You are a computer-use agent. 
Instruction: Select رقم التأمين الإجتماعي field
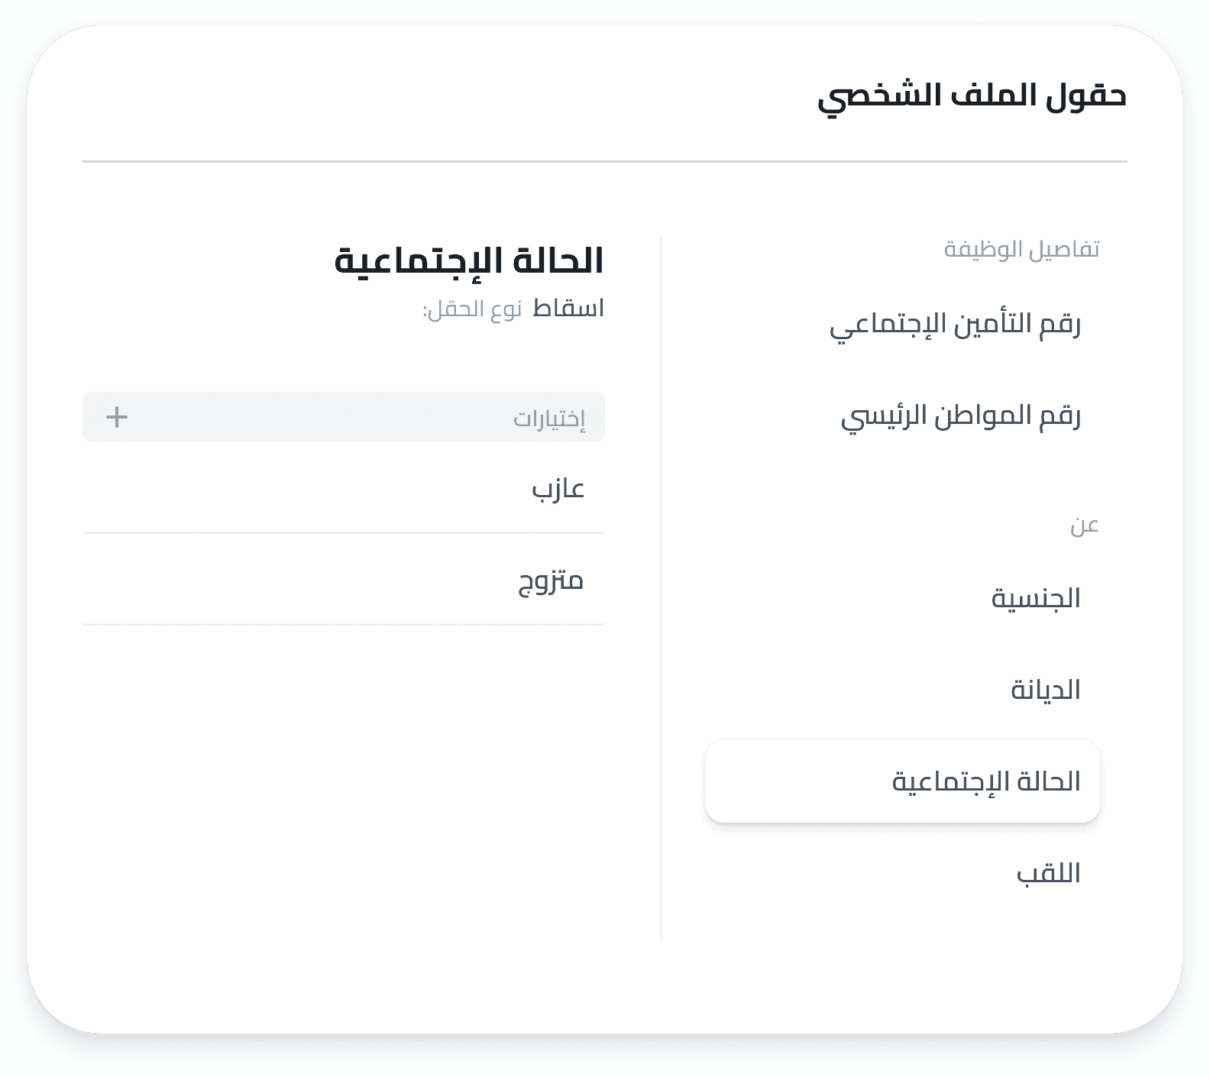coord(955,325)
